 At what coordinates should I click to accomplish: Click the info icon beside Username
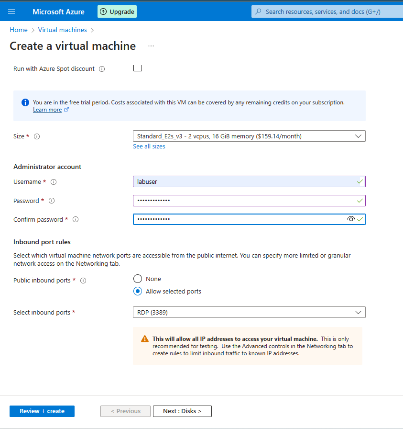point(53,181)
